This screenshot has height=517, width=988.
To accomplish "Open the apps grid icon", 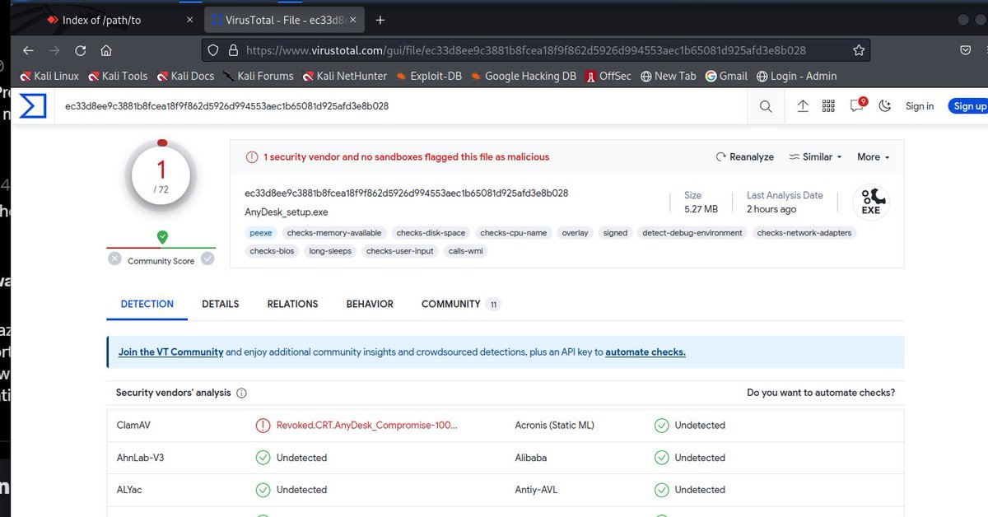I will tap(828, 106).
